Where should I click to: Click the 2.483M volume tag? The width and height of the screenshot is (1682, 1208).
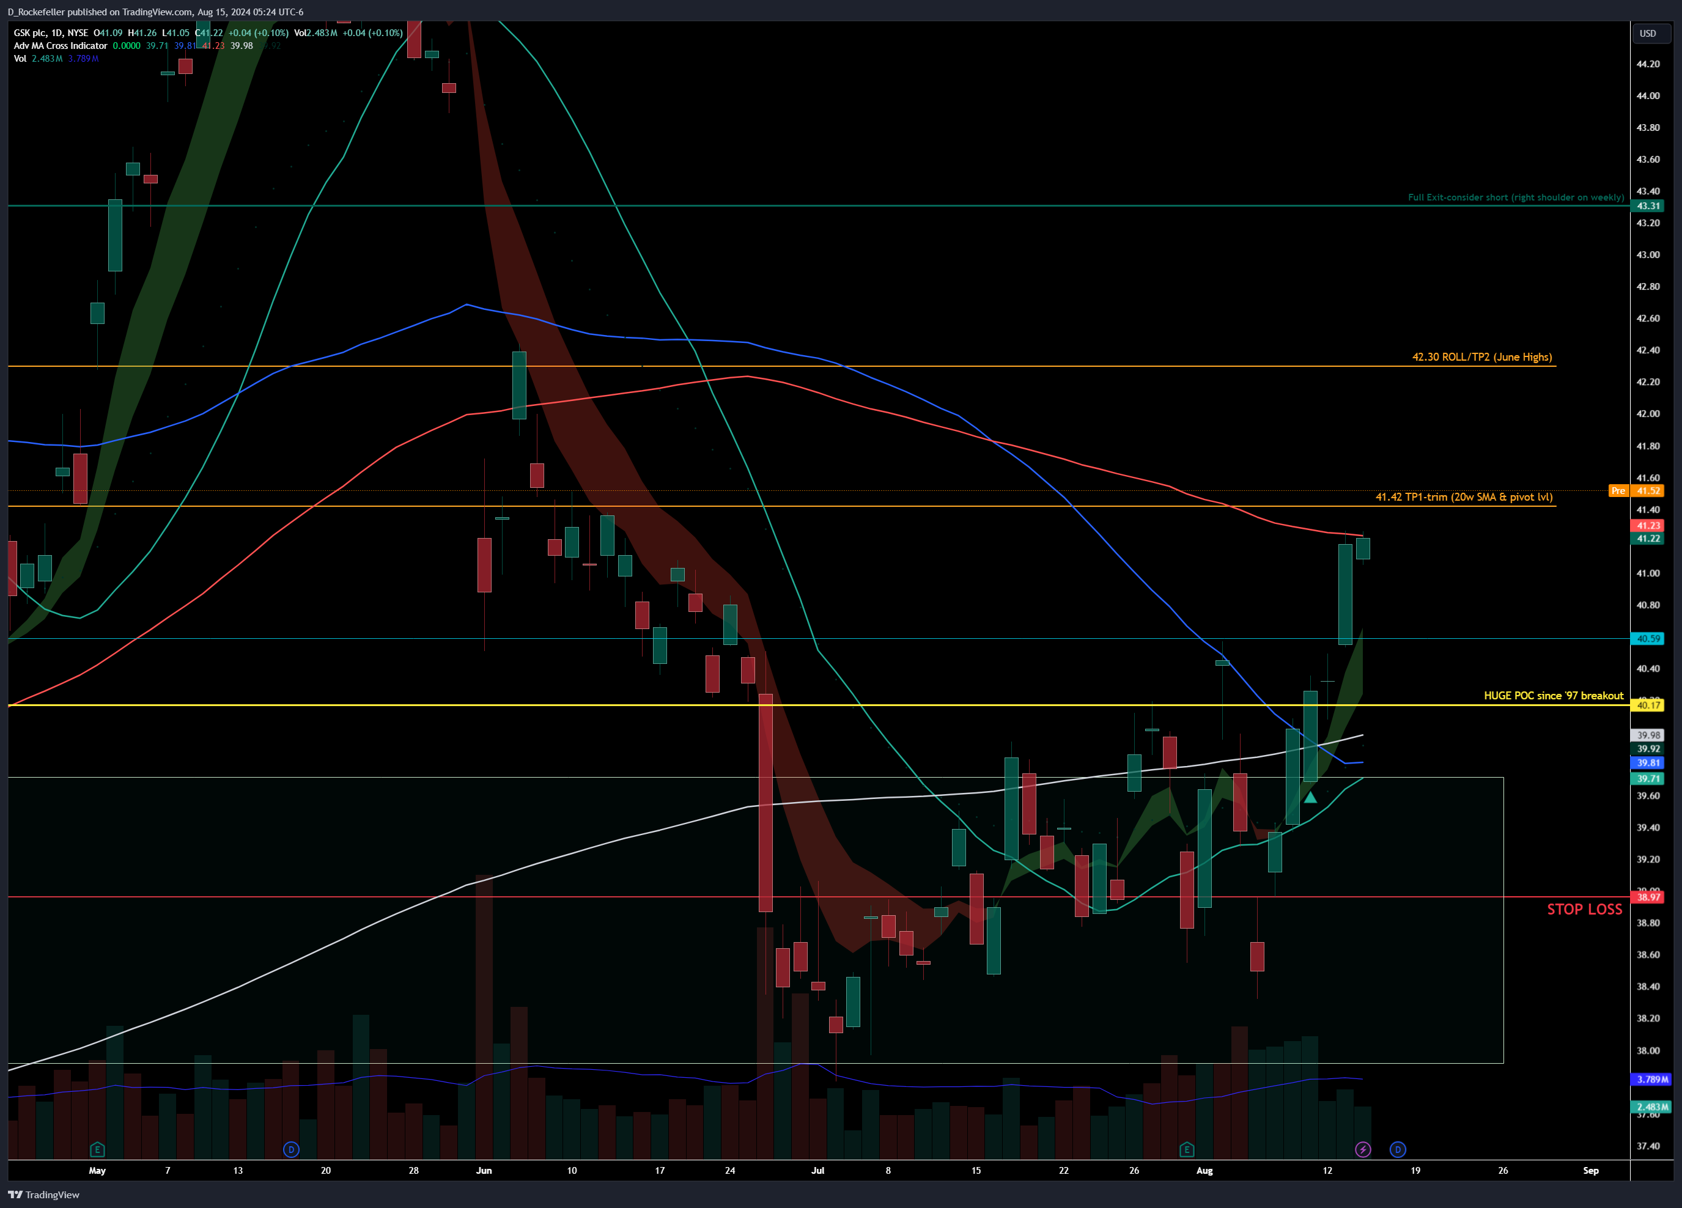(1651, 1107)
